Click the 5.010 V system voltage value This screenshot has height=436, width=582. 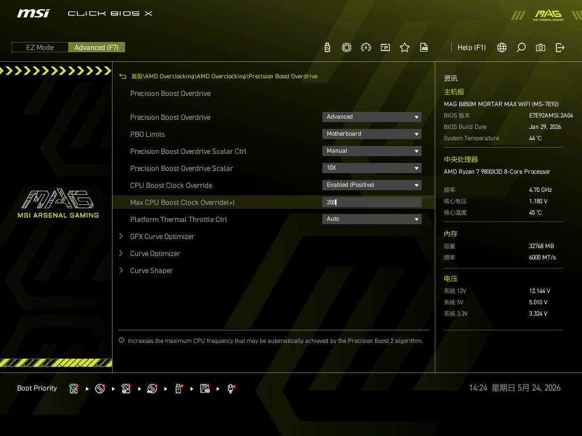click(x=538, y=302)
